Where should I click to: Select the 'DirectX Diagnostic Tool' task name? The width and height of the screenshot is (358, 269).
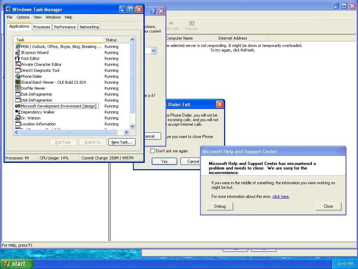[x=40, y=70]
